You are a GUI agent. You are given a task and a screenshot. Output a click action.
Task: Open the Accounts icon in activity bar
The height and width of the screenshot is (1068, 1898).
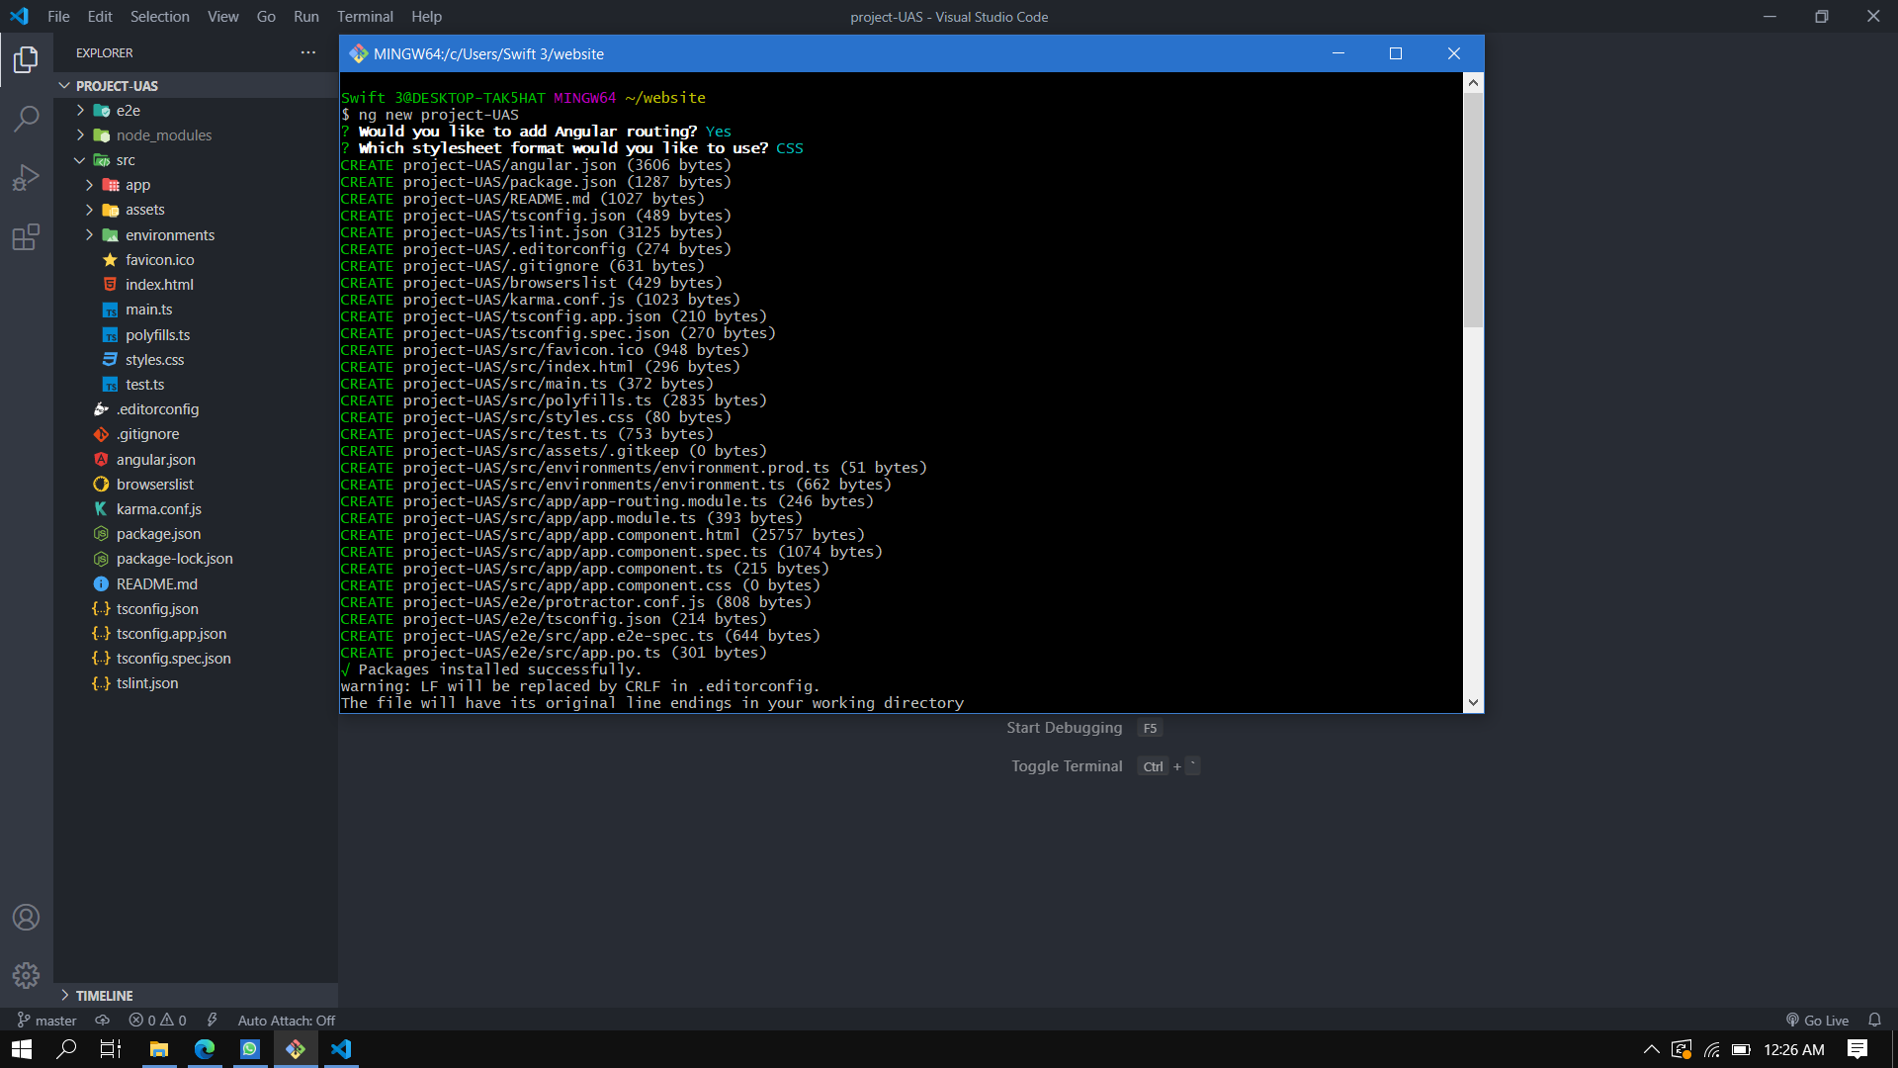[26, 917]
